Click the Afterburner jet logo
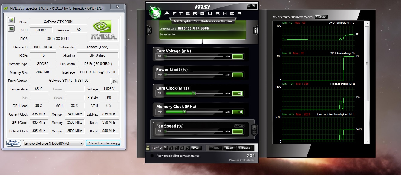Viewport: 401px width, 194px height. click(155, 12)
